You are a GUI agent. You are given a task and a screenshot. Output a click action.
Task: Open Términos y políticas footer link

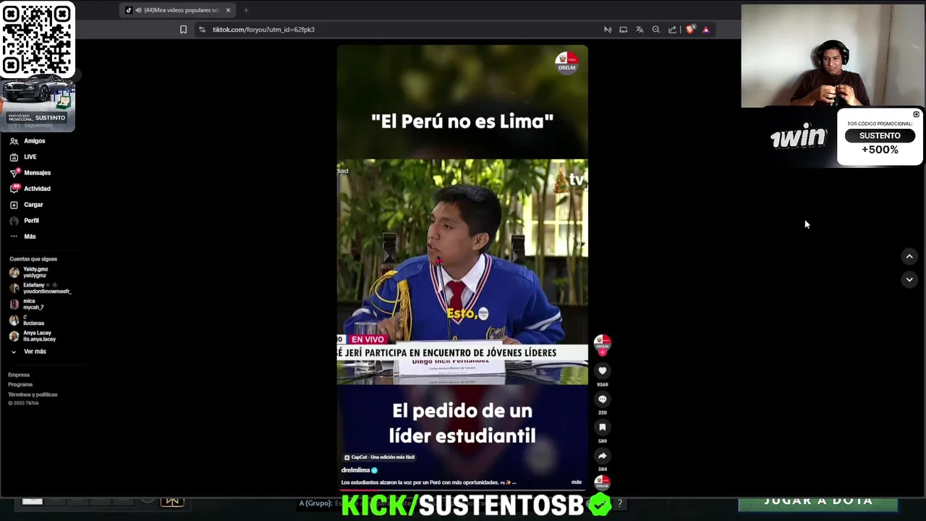coord(33,394)
